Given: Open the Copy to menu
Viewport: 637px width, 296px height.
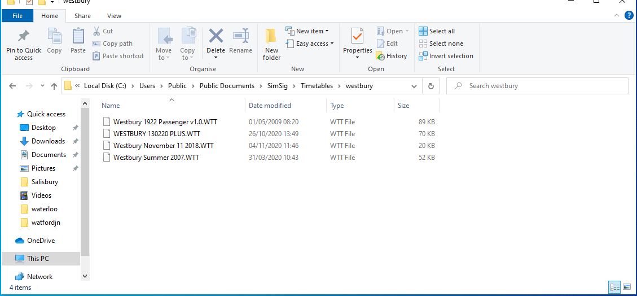Looking at the screenshot, I should tap(187, 45).
